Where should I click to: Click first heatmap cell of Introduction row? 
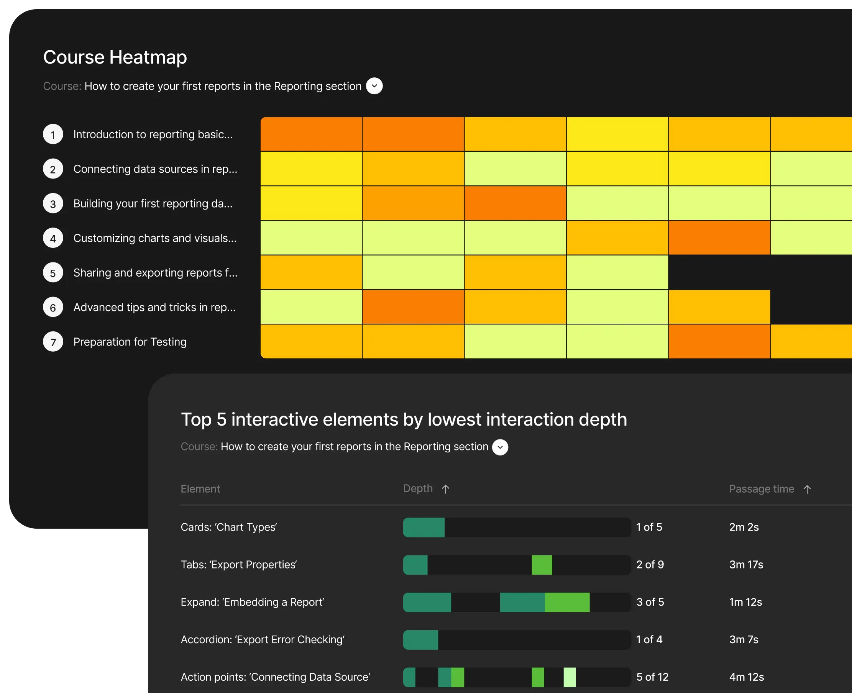(x=311, y=134)
